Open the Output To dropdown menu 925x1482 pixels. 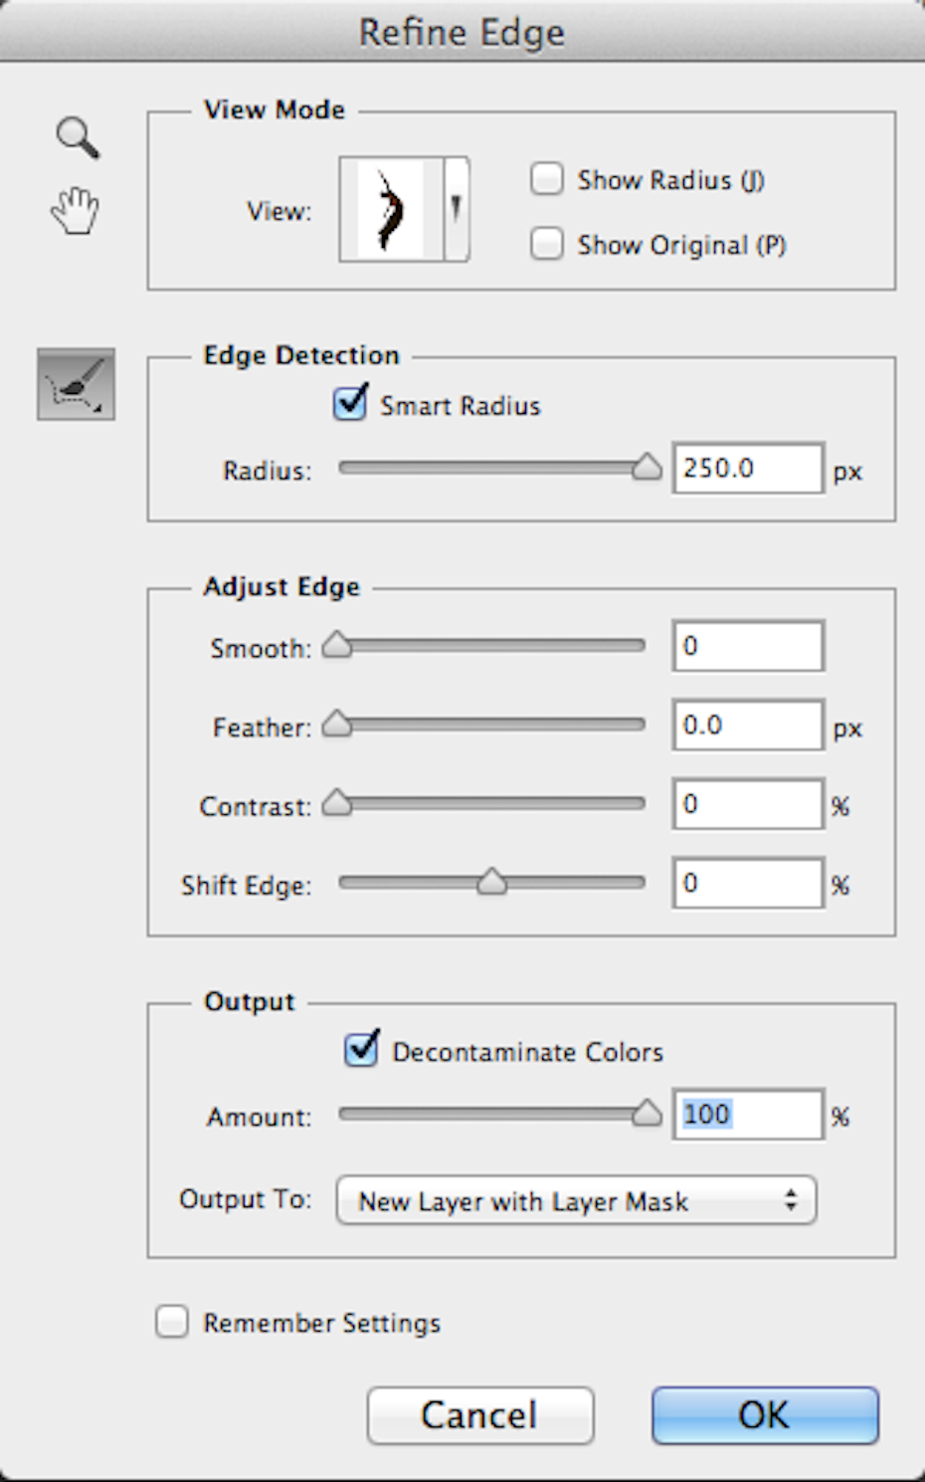point(576,1200)
